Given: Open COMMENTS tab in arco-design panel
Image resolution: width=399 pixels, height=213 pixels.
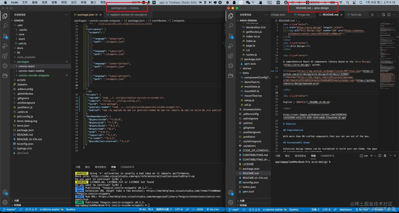Looking at the screenshot, I should [x=327, y=156].
